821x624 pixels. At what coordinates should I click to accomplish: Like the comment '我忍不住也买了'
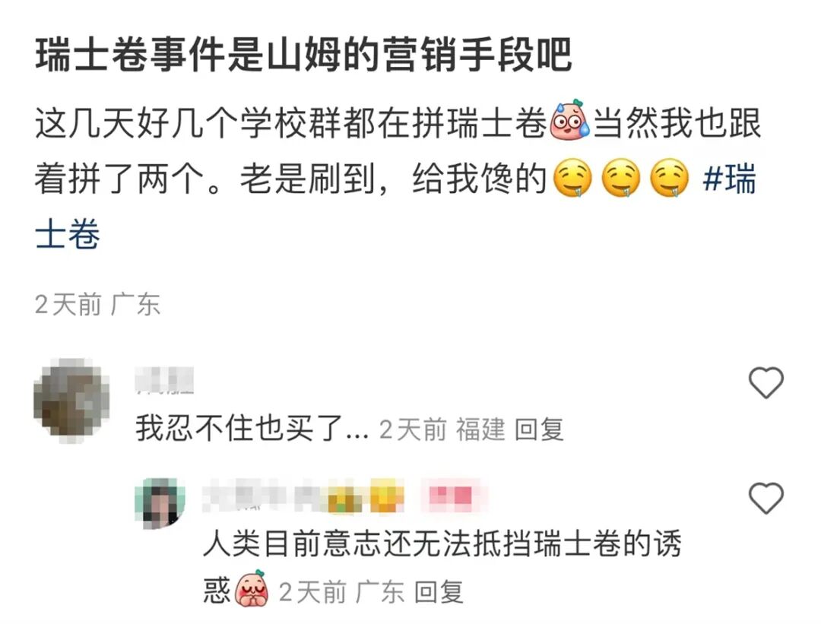pos(766,382)
